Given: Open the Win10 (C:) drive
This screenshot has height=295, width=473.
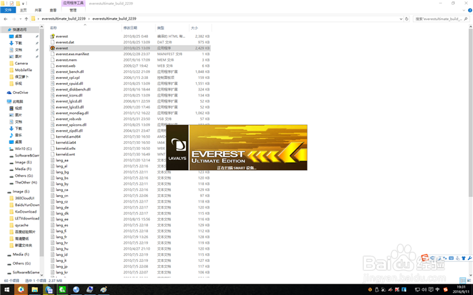Looking at the screenshot, I should pyautogui.click(x=23, y=149).
